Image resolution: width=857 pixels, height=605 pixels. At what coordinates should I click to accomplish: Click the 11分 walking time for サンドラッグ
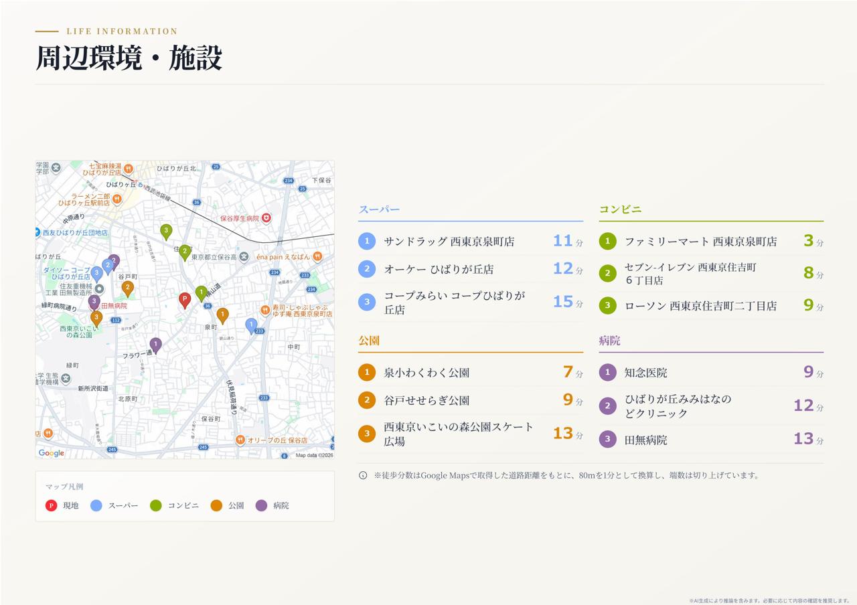coord(568,241)
